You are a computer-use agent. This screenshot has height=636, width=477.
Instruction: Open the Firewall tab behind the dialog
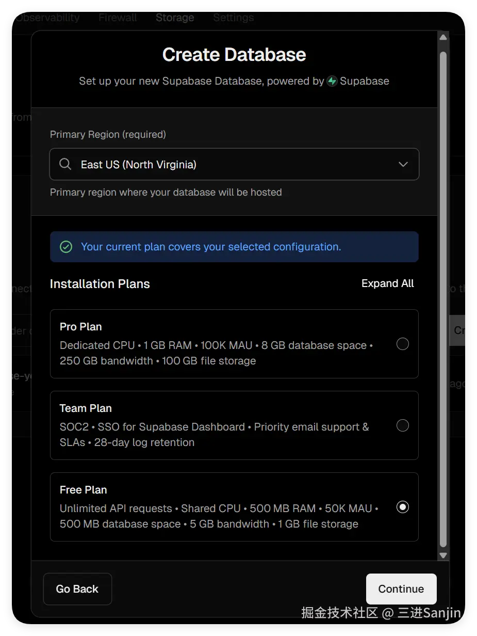(x=118, y=18)
